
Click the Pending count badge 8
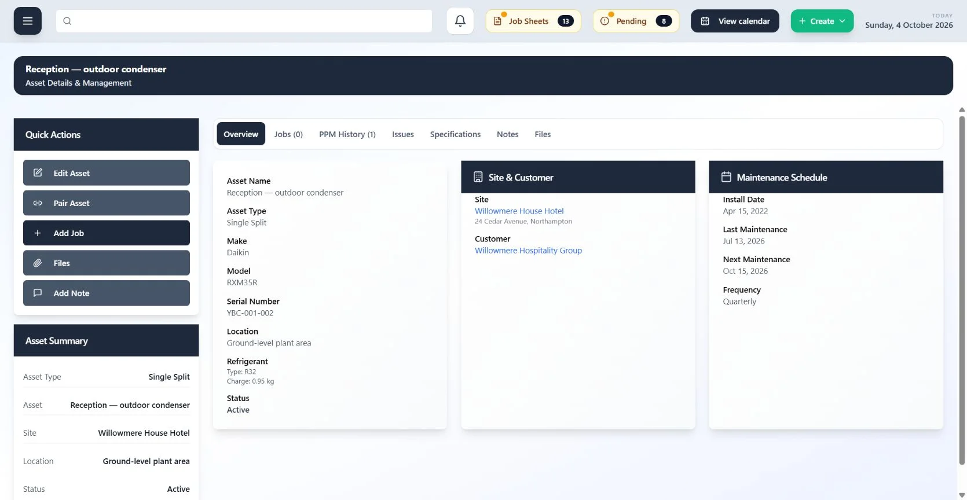click(x=664, y=21)
